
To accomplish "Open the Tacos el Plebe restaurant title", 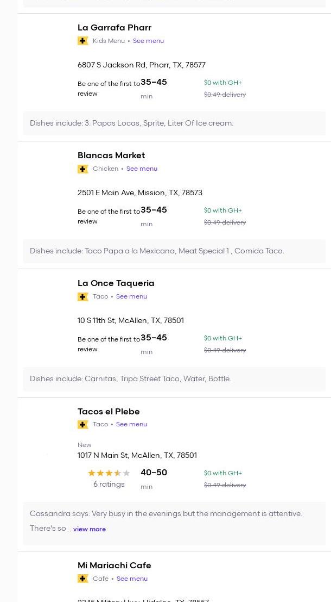I will pos(109,412).
